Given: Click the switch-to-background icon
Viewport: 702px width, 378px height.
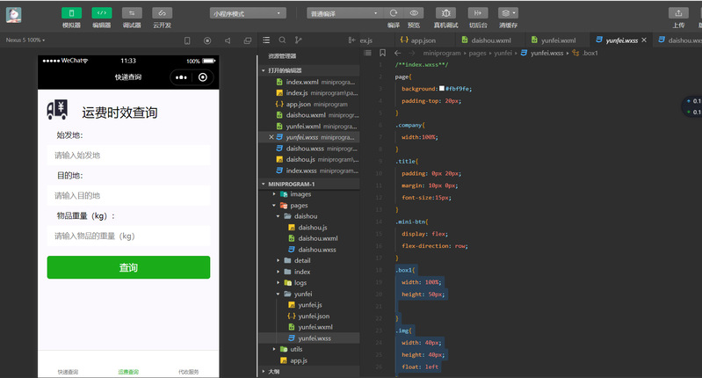Looking at the screenshot, I should coord(478,13).
